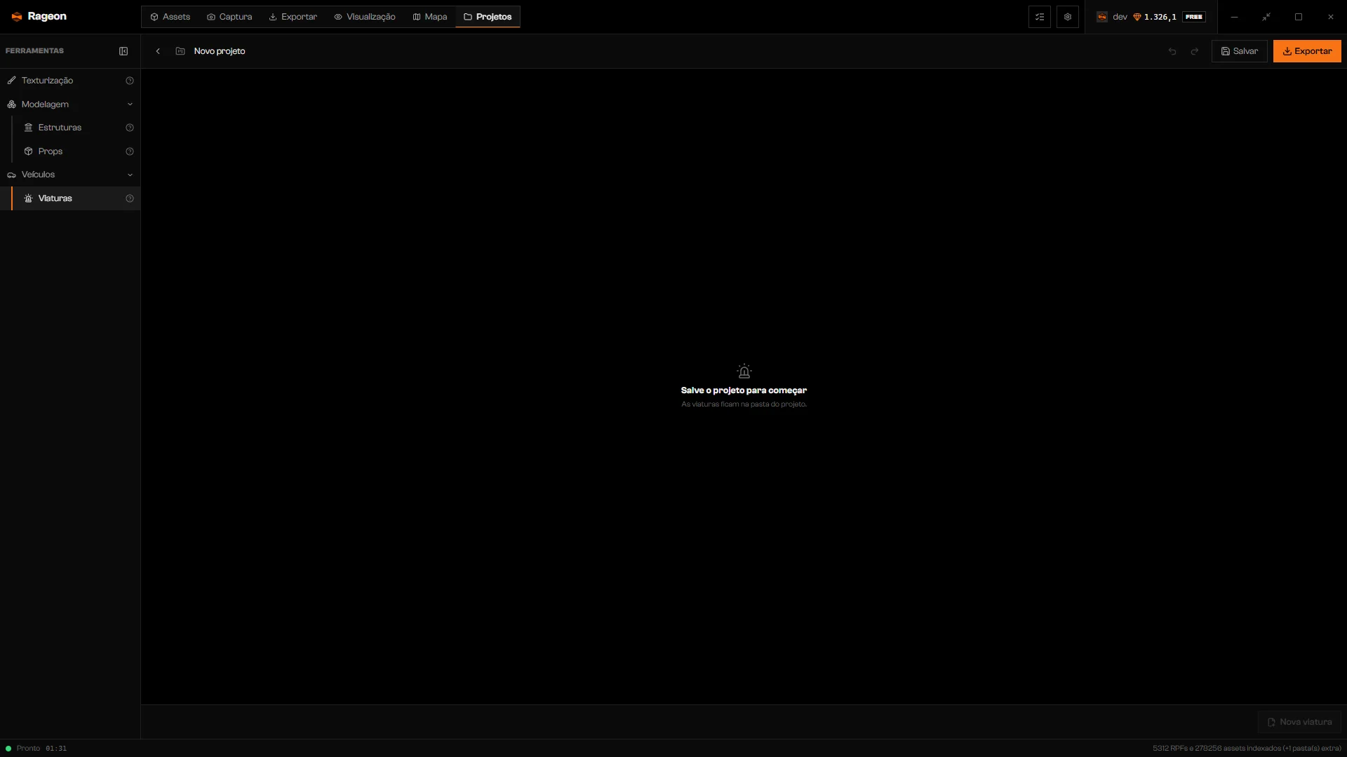Screen dimensions: 1347x757
Task: Open settings gear in the title bar
Action: [1068, 17]
